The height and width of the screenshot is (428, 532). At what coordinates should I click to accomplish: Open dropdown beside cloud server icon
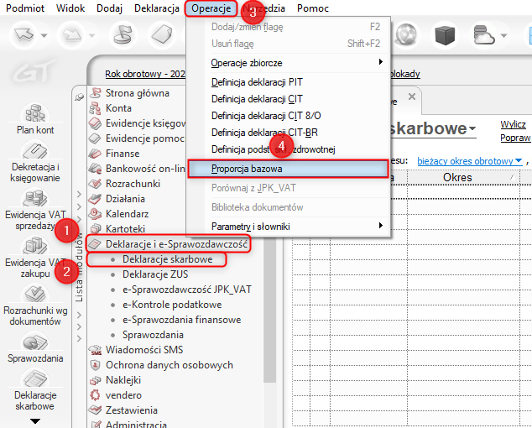(503, 35)
